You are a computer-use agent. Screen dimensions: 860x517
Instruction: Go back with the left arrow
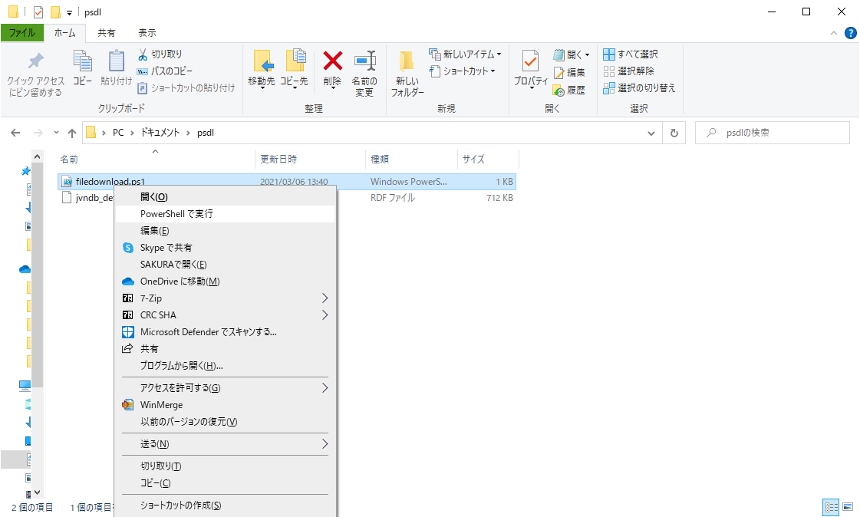15,133
